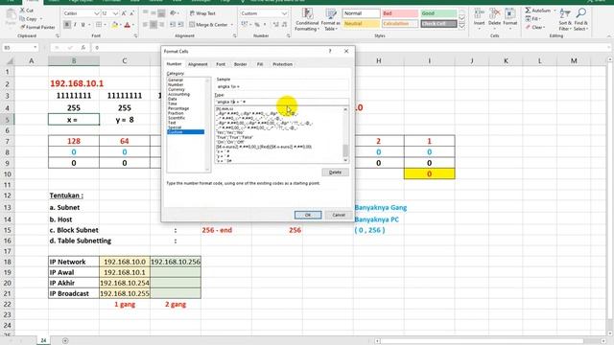Image resolution: width=614 pixels, height=345 pixels.
Task: Open Sort & Filter menu
Action: tap(565, 19)
